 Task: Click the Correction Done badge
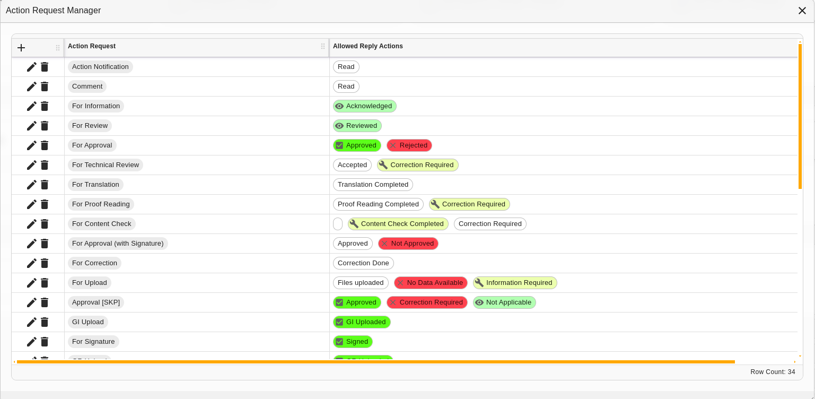point(363,263)
